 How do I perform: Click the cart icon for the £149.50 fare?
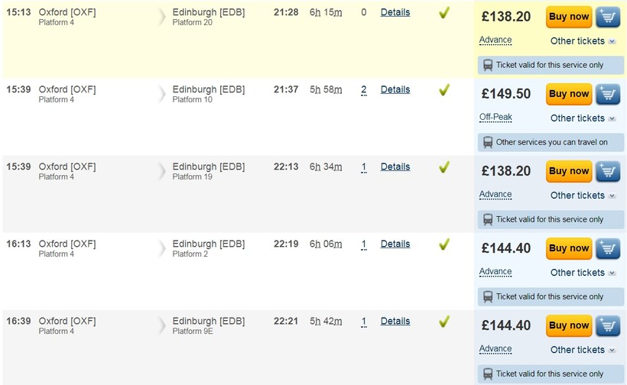[608, 94]
